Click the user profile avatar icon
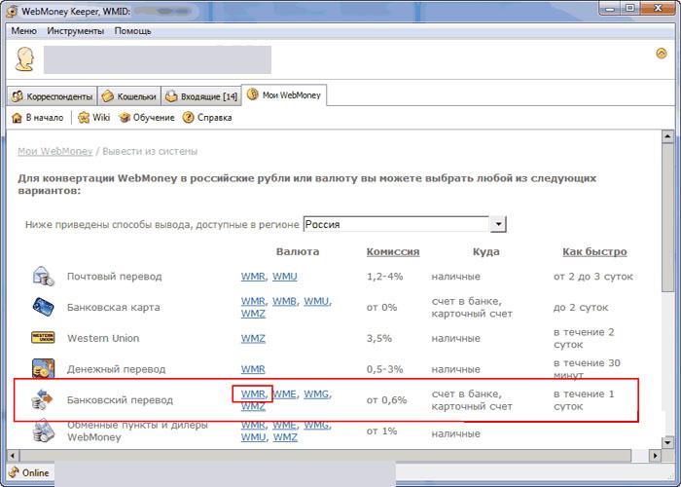681x487 pixels. pyautogui.click(x=24, y=59)
